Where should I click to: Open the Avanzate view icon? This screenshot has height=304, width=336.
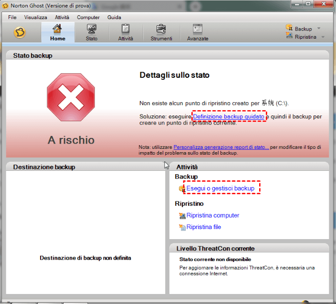click(x=198, y=29)
